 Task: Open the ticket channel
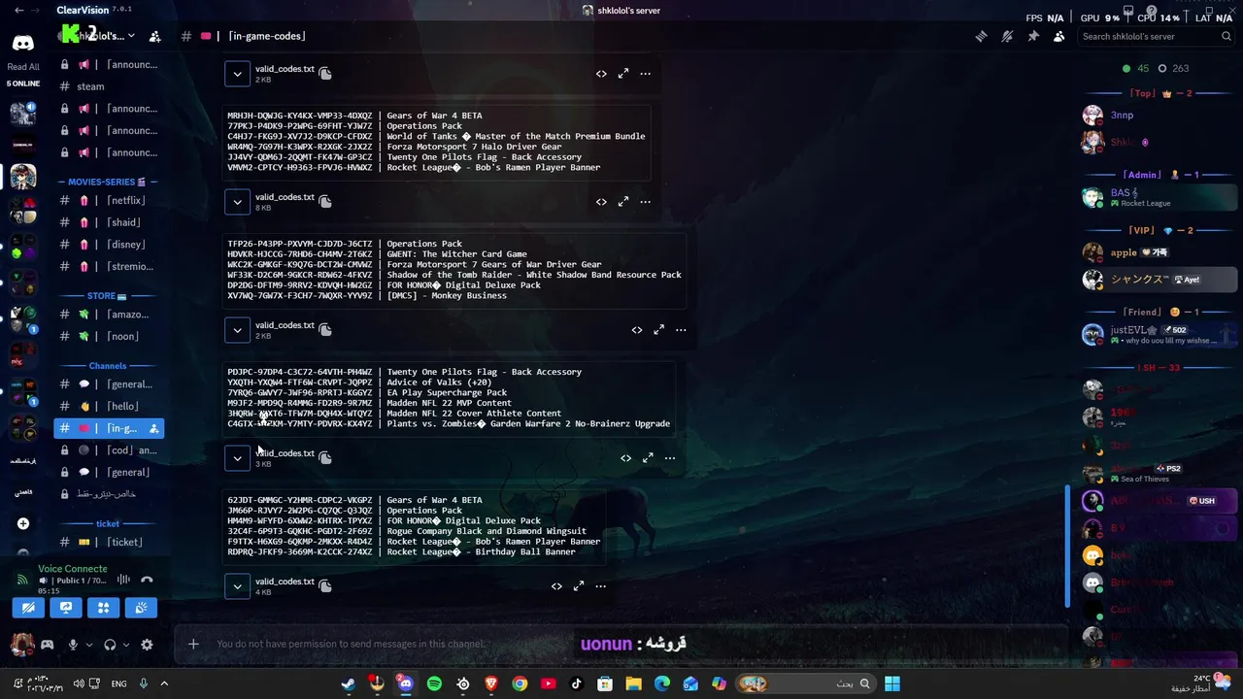click(109, 542)
